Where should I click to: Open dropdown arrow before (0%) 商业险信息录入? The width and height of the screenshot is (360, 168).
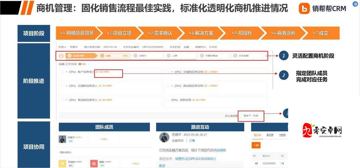point(66,100)
